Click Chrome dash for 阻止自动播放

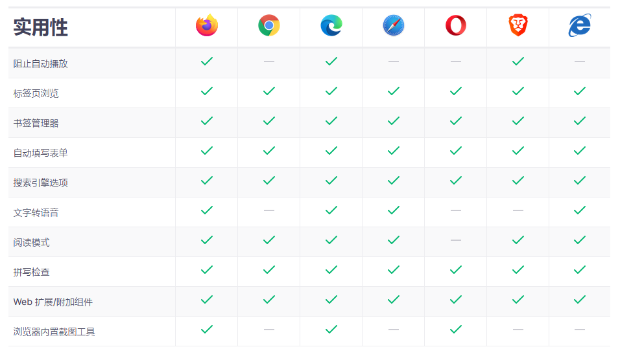pyautogui.click(x=269, y=62)
